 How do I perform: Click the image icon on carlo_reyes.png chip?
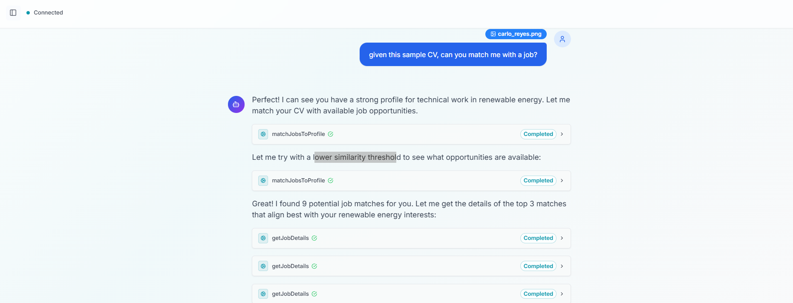tap(493, 34)
